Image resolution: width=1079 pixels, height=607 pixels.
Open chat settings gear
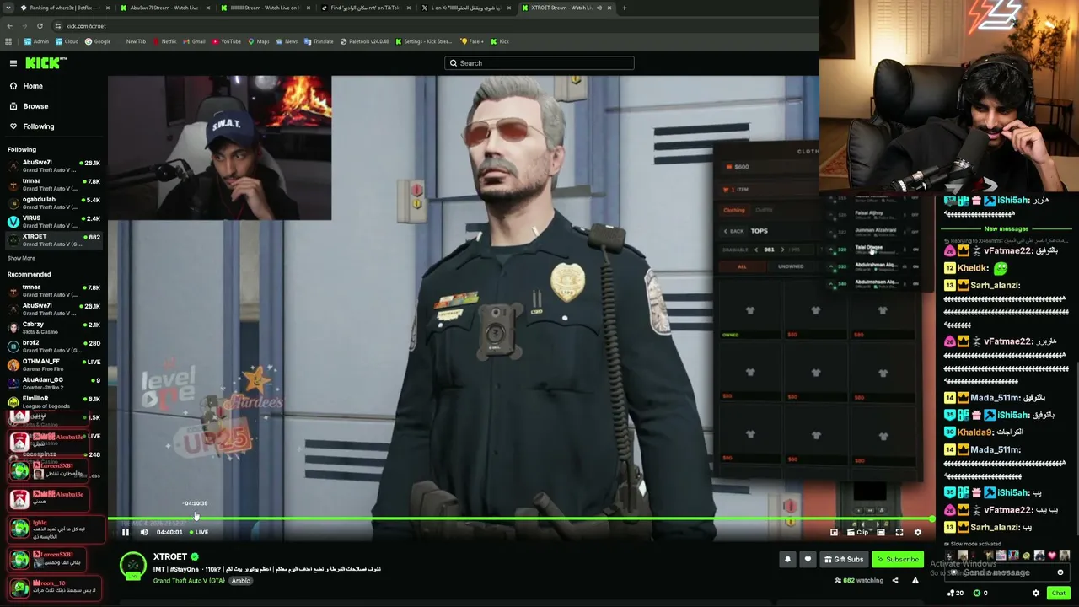[1036, 594]
